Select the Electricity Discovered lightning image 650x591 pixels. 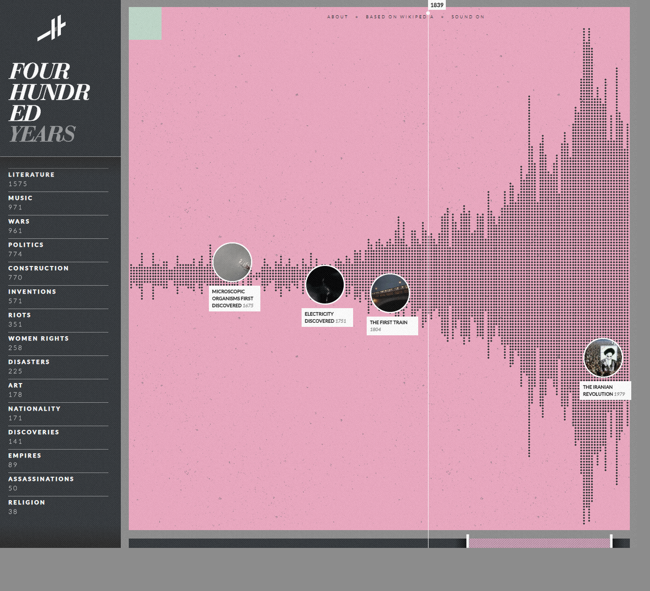click(325, 286)
